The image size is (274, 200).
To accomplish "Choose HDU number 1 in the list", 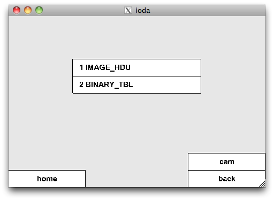I will (x=136, y=67).
